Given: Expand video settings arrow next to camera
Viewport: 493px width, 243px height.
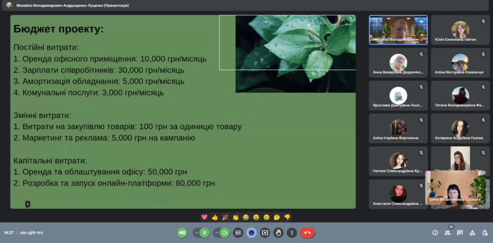Looking at the screenshot, I should point(216,232).
